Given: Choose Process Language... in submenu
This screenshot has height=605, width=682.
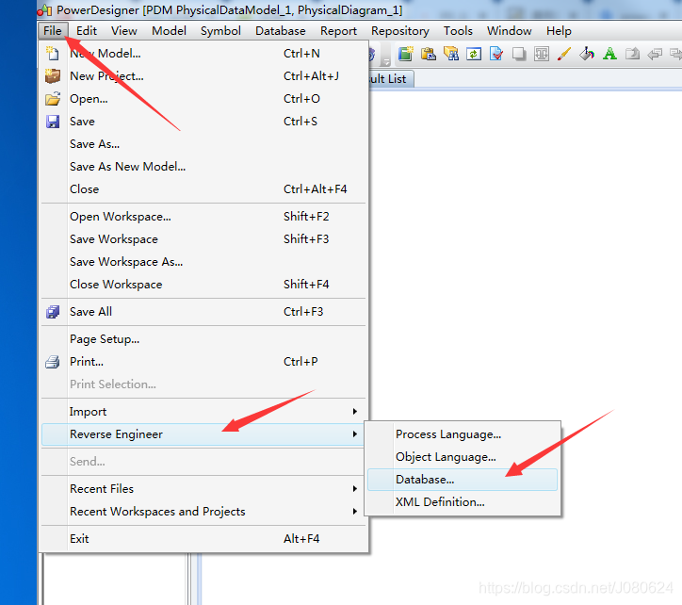Looking at the screenshot, I should 463,434.
